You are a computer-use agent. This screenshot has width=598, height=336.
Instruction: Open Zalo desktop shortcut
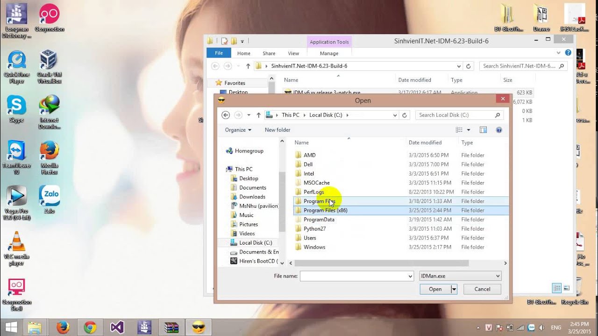pyautogui.click(x=49, y=200)
